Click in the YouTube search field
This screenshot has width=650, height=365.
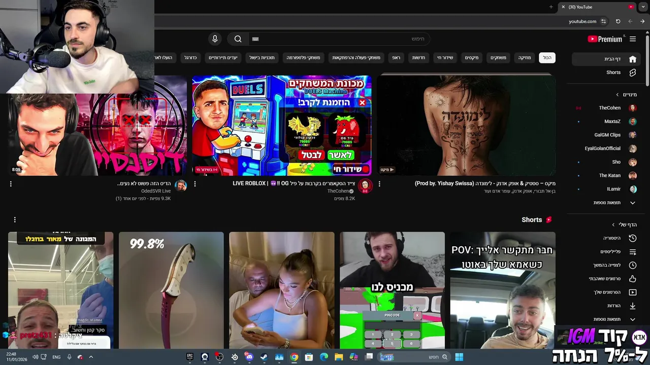pos(339,39)
